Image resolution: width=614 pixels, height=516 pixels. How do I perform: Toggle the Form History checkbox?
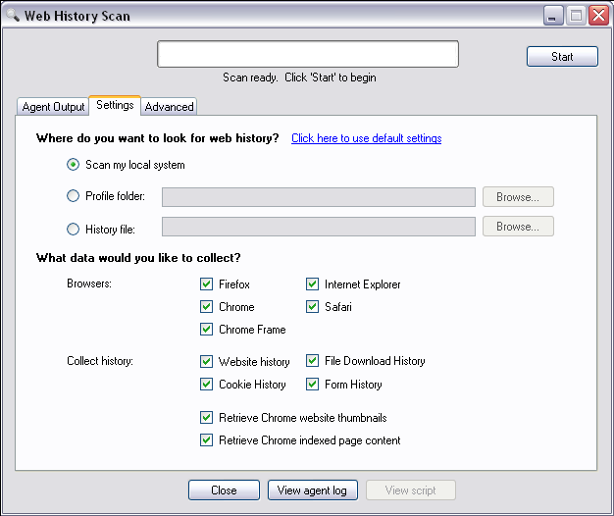click(x=313, y=385)
